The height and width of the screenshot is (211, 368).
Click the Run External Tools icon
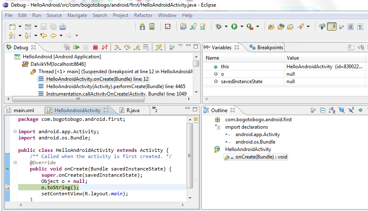[x=250, y=27]
